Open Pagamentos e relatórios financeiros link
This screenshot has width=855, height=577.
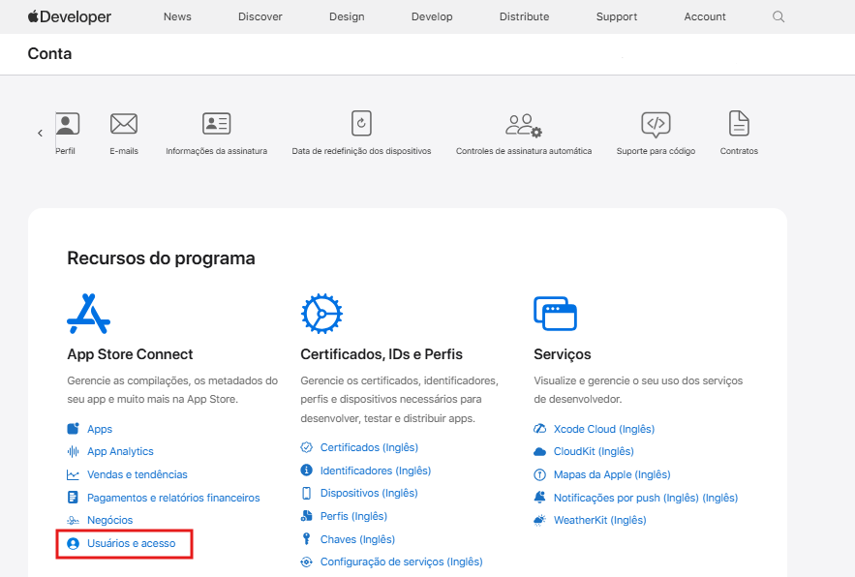(x=173, y=498)
